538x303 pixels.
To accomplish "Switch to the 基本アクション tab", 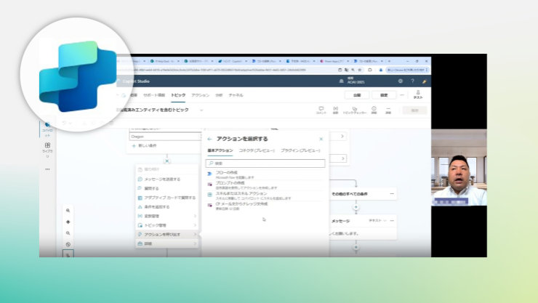I will point(220,150).
